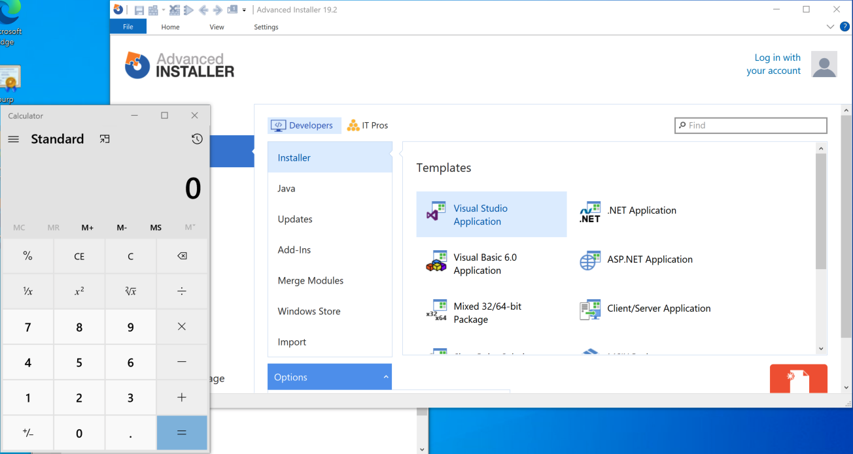Open the Calculator History panel

(197, 139)
